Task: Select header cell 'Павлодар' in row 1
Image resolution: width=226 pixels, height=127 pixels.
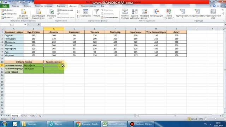Action: click(x=115, y=32)
